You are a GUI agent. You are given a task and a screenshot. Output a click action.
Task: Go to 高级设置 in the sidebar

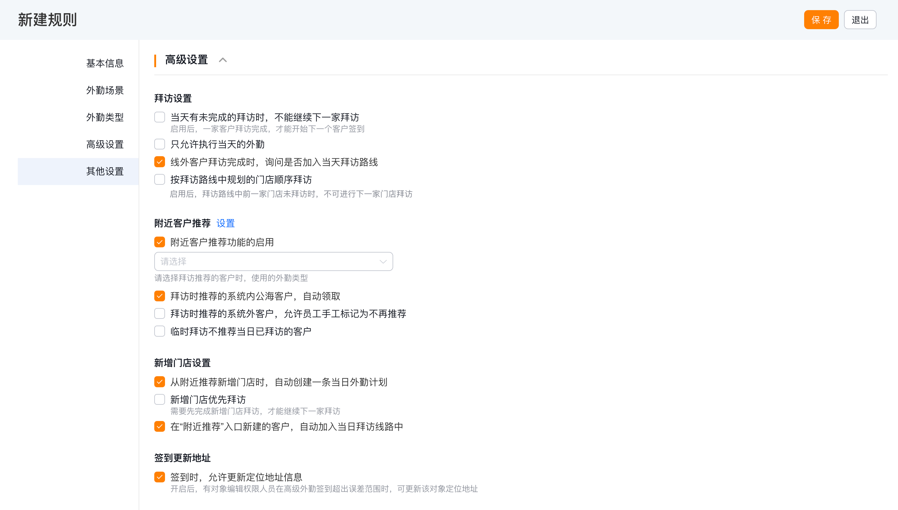point(105,144)
